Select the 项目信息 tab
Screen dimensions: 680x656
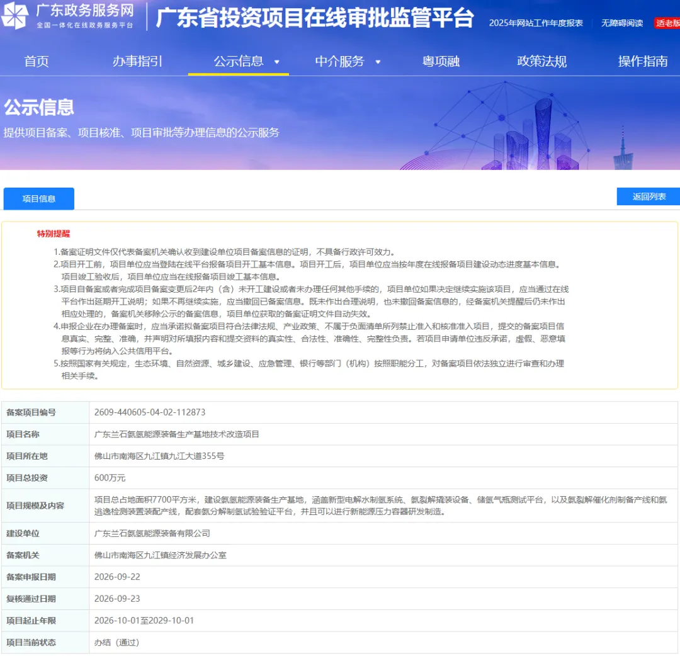pyautogui.click(x=39, y=198)
